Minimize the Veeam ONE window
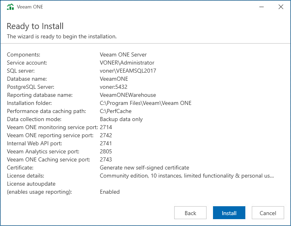The height and width of the screenshot is (226, 291). (261, 7)
